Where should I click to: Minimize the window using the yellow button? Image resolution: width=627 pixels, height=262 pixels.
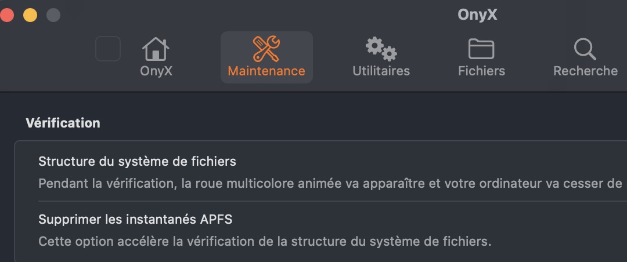pyautogui.click(x=30, y=15)
